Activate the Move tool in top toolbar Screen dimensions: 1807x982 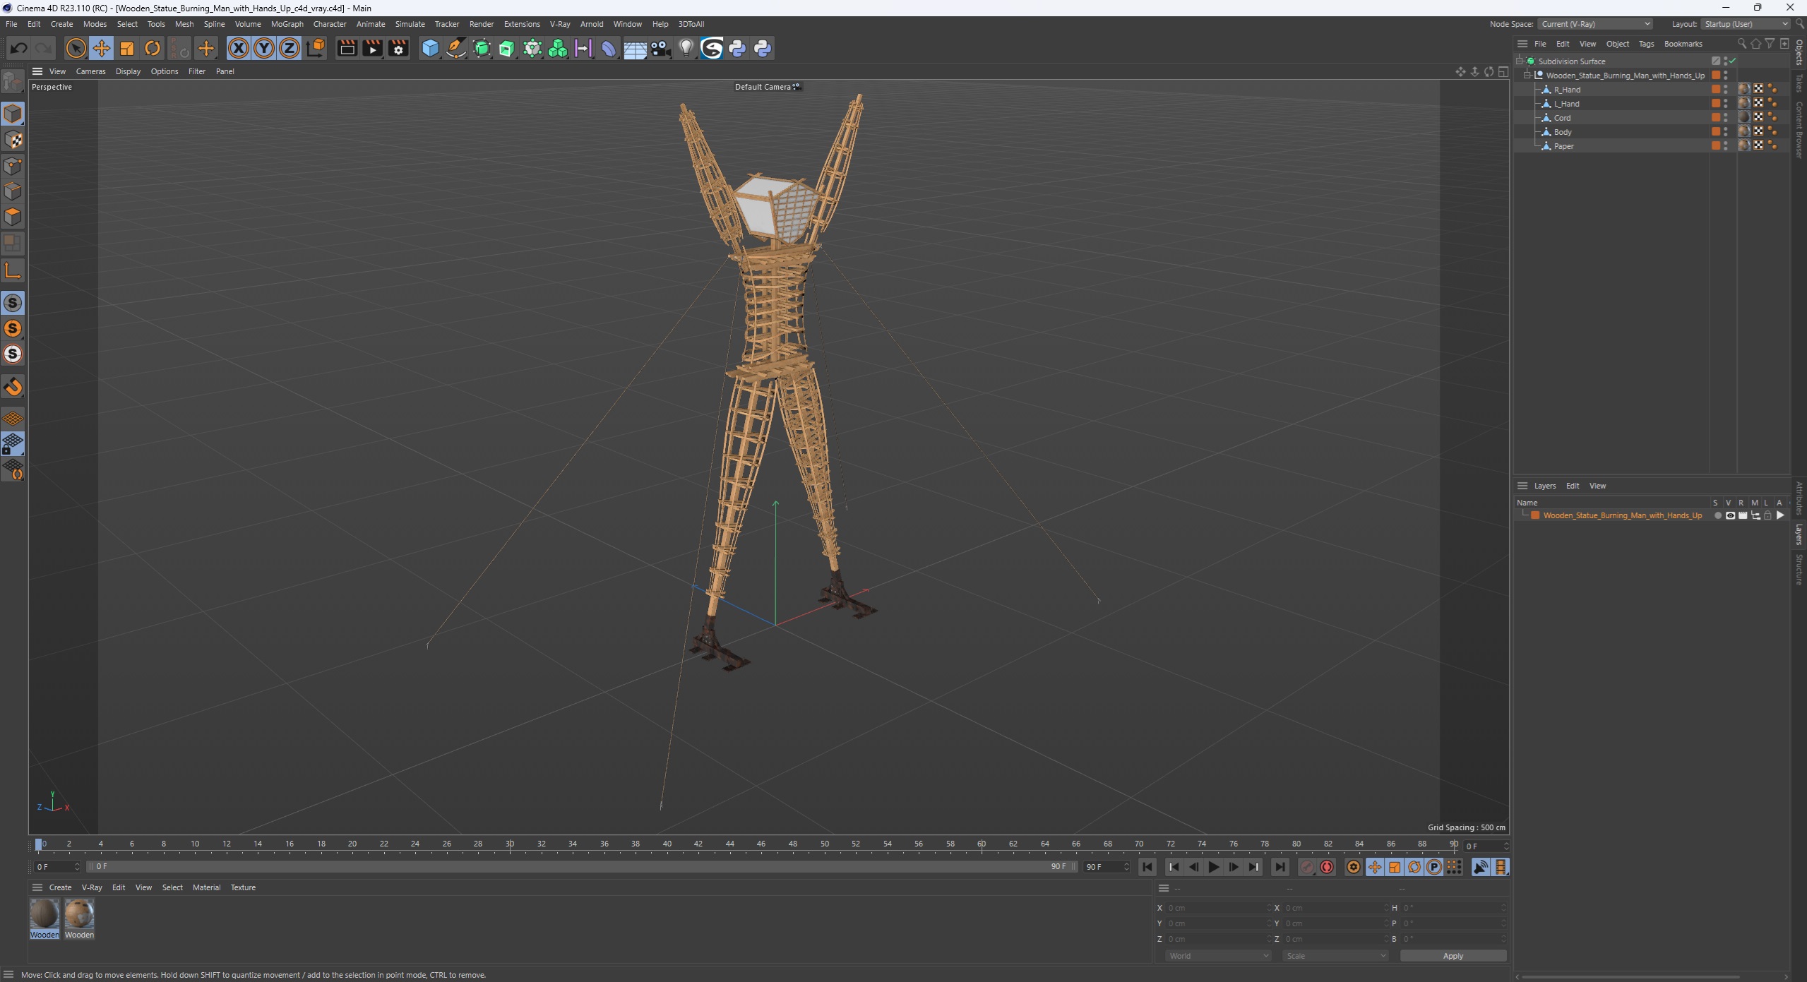coord(101,48)
